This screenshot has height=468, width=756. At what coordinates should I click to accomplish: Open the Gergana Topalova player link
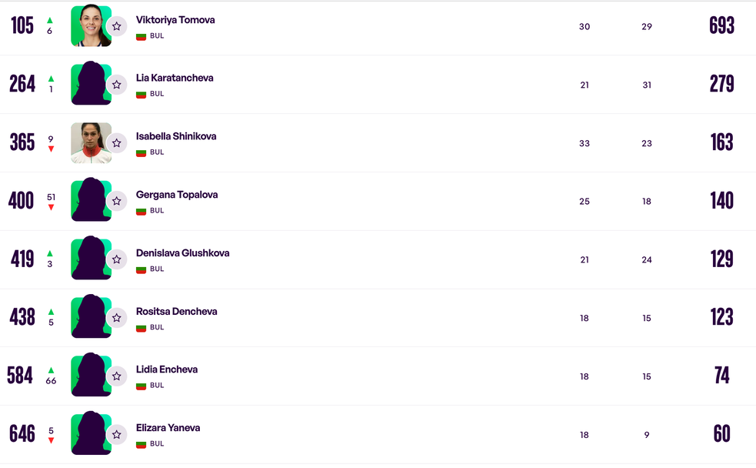point(177,195)
